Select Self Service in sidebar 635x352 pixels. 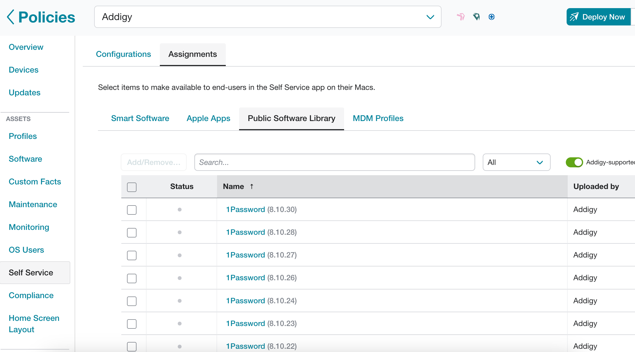pyautogui.click(x=35, y=273)
